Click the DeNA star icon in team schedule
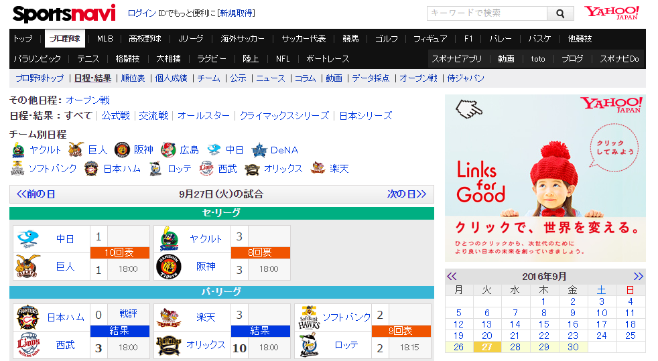 pyautogui.click(x=259, y=150)
